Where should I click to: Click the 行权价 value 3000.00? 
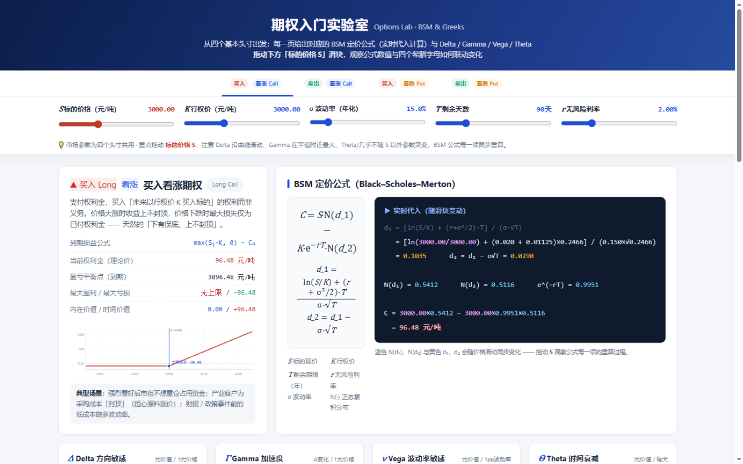coord(286,109)
